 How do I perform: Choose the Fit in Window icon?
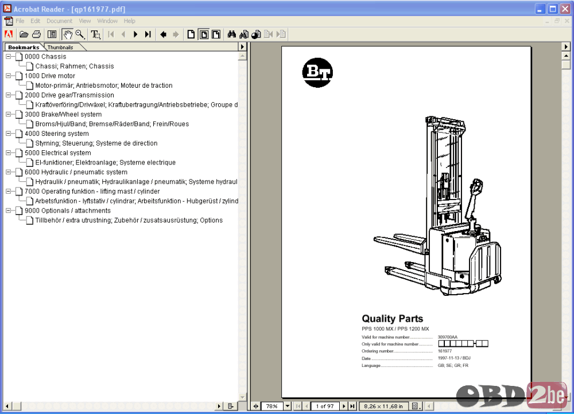(x=204, y=34)
